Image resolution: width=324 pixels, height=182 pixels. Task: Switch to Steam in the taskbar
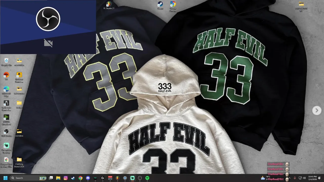tap(73, 178)
